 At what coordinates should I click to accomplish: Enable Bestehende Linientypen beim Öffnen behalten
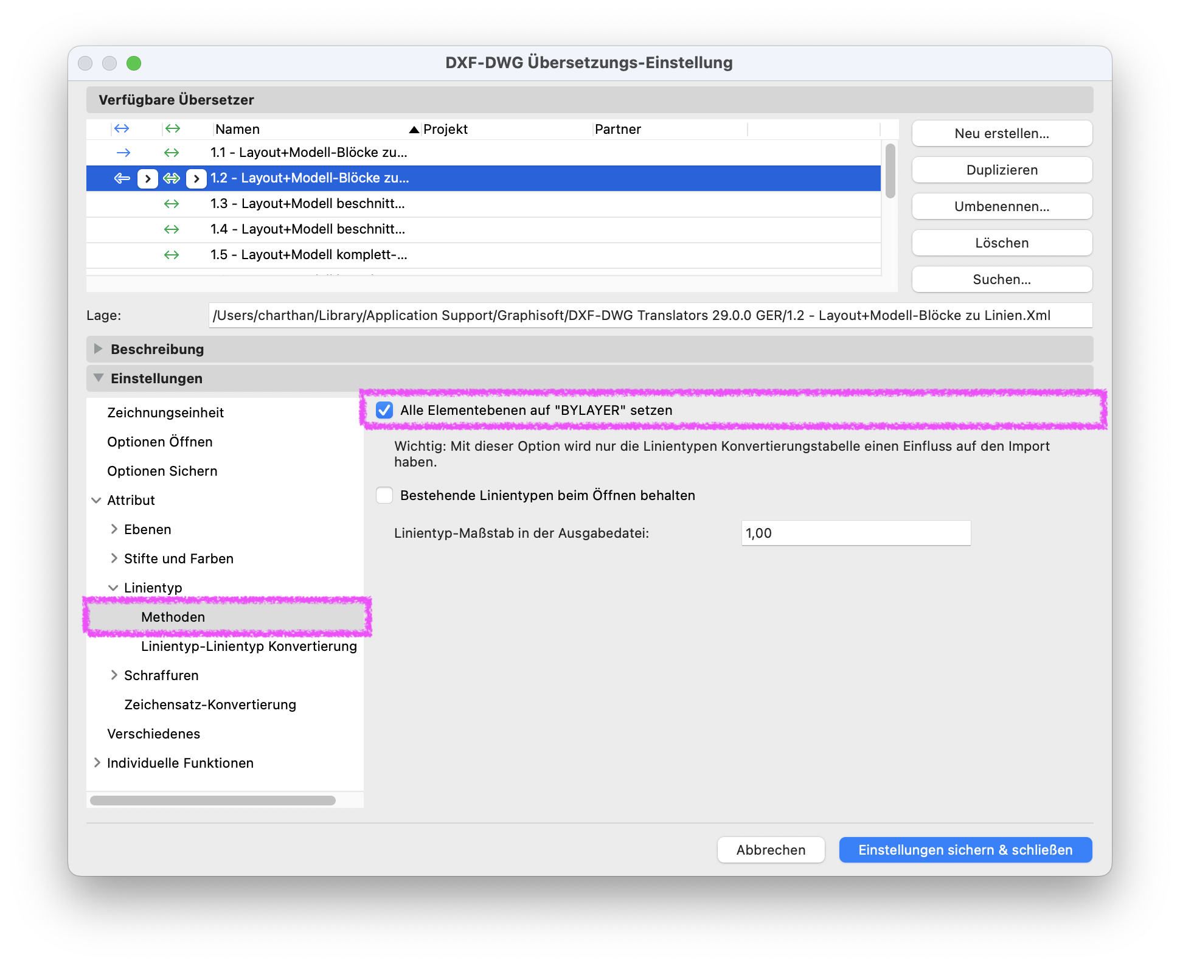(x=384, y=495)
